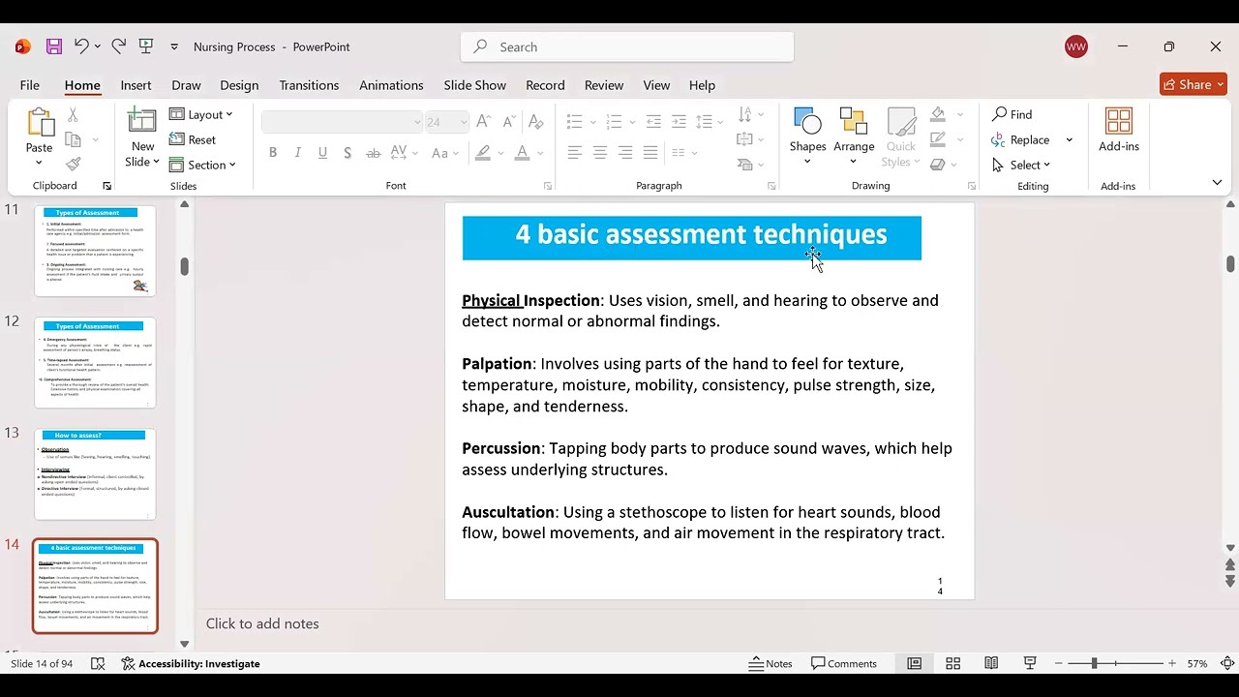This screenshot has width=1239, height=697.
Task: Increase font size icon
Action: click(484, 122)
